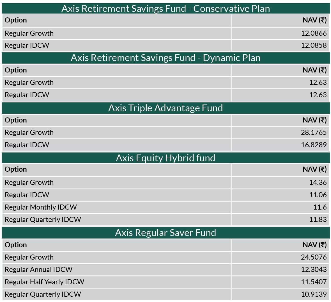Viewport: 331px width, 302px height.
Task: Click 'Option' header under Axis Regular Saver Fund
Action: click(16, 245)
